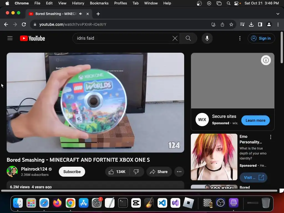
Task: Open Spotlight search in menu bar
Action: click(x=229, y=3)
